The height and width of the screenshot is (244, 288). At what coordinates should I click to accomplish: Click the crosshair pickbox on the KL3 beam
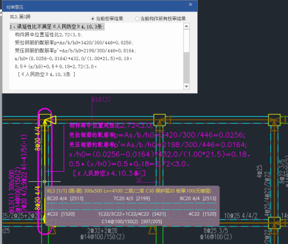tap(44, 181)
